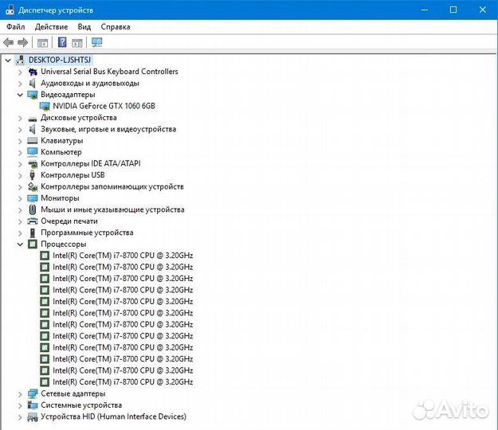Click the Дисковые устройства drive icon
Viewport: 498px width, 430px height.
pos(33,119)
